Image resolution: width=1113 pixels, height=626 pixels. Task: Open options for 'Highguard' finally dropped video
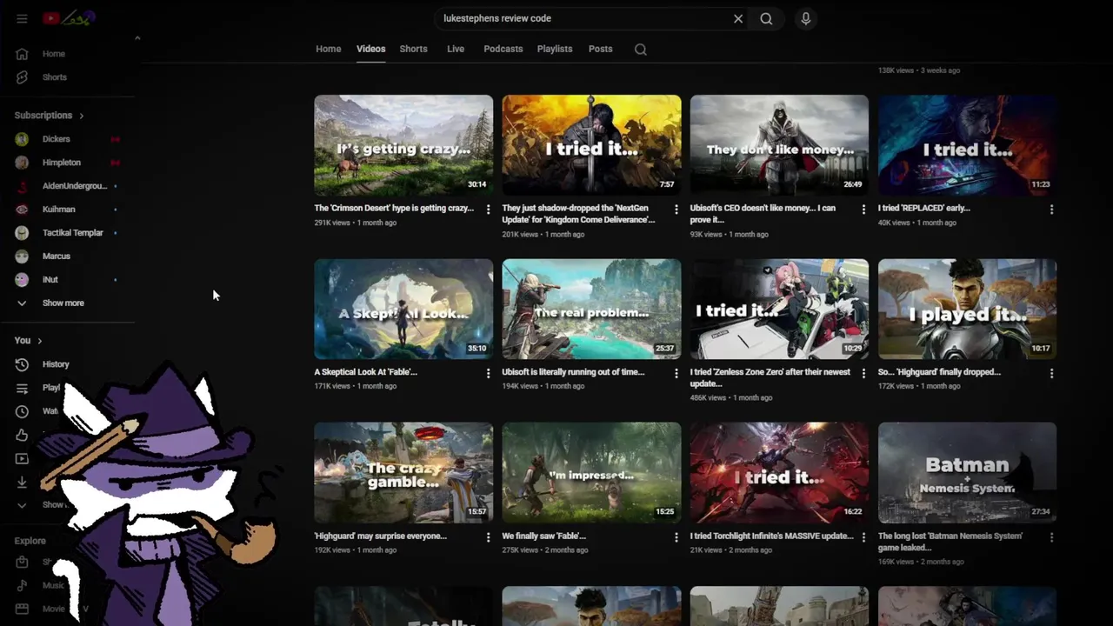pyautogui.click(x=1051, y=373)
